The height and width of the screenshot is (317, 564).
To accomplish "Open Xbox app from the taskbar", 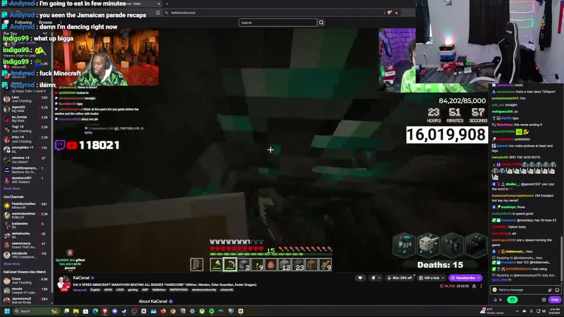I will tap(202, 311).
